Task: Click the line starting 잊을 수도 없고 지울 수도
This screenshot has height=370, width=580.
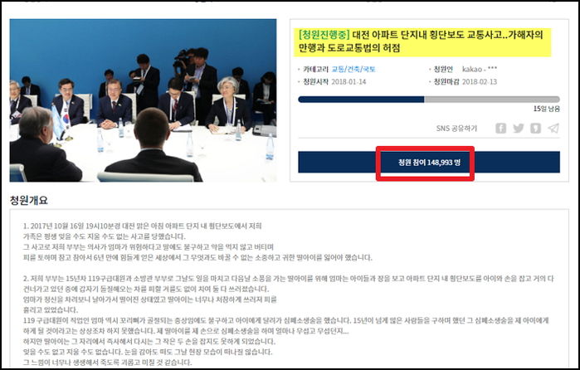Action: [148, 352]
